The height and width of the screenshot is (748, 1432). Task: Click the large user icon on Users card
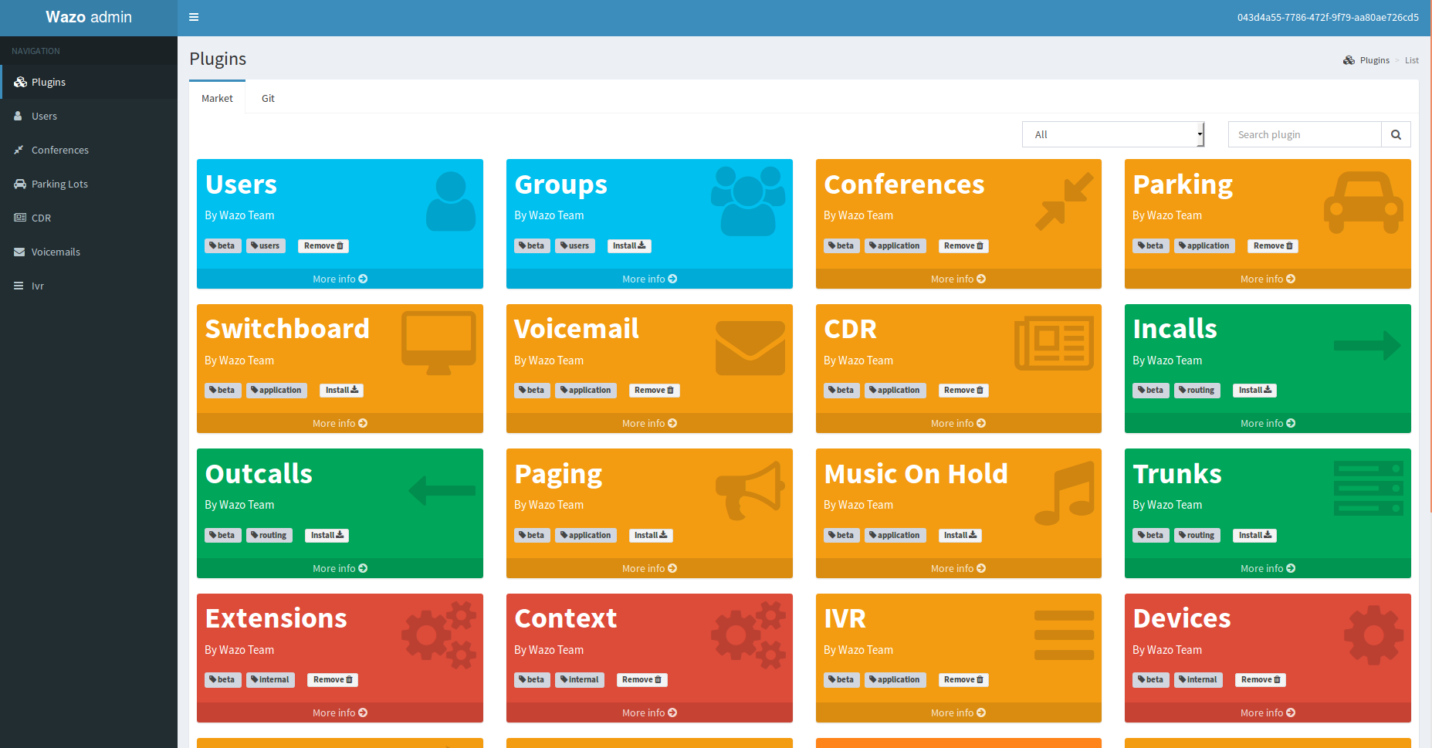point(451,201)
